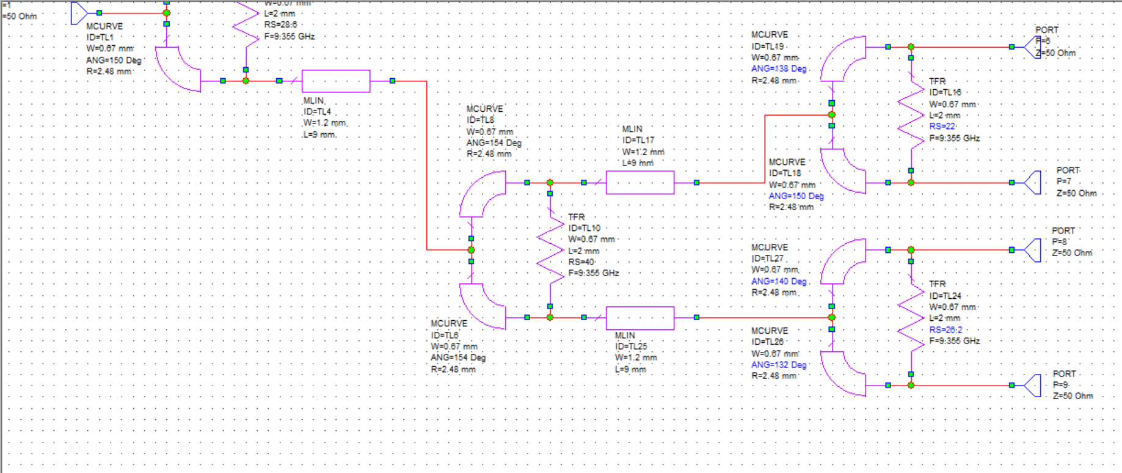Click the blue RS=26.2 parameter

pyautogui.click(x=946, y=329)
